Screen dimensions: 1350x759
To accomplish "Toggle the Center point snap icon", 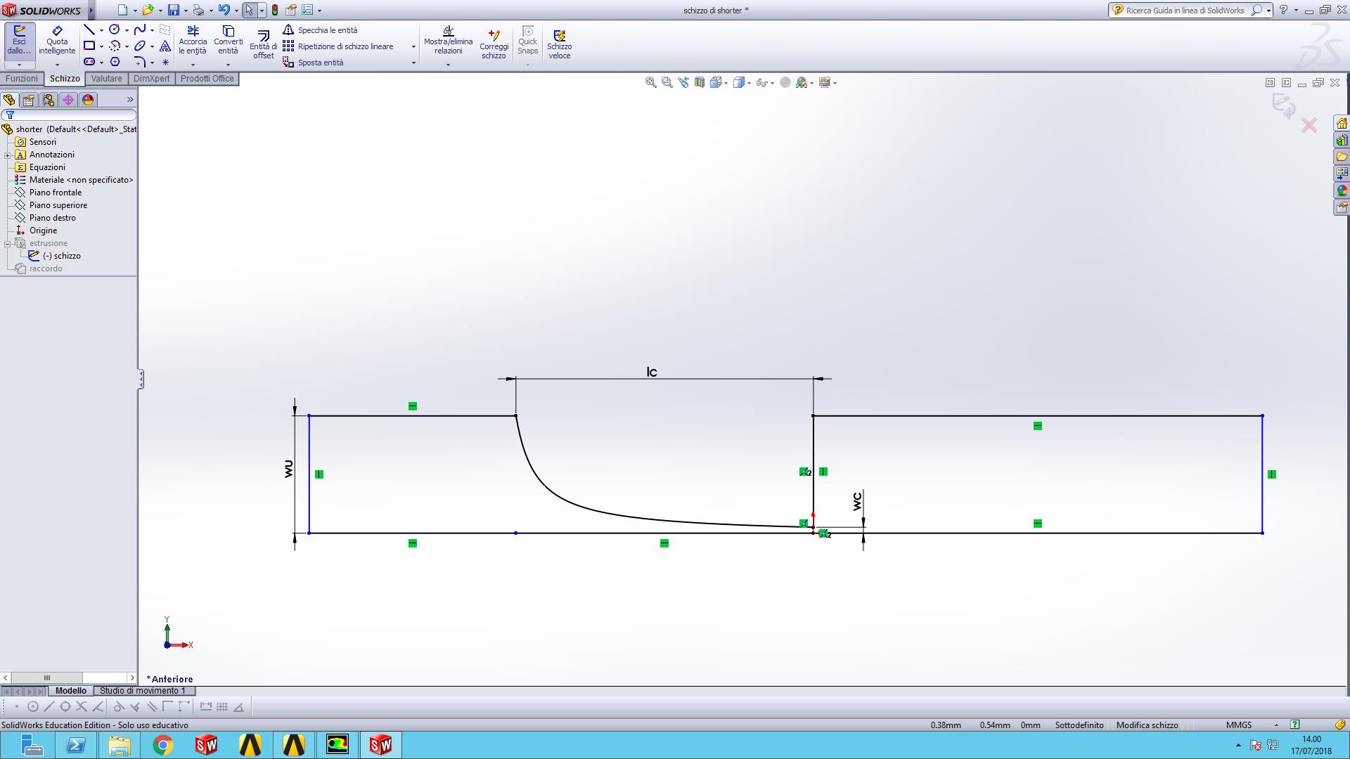I will pos(33,707).
